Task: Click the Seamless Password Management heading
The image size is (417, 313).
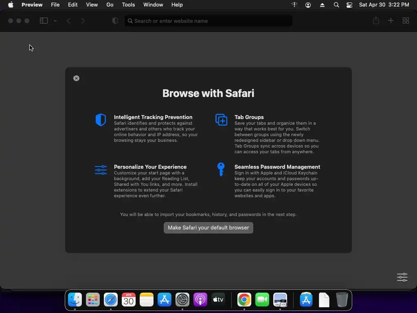Action: (x=277, y=167)
